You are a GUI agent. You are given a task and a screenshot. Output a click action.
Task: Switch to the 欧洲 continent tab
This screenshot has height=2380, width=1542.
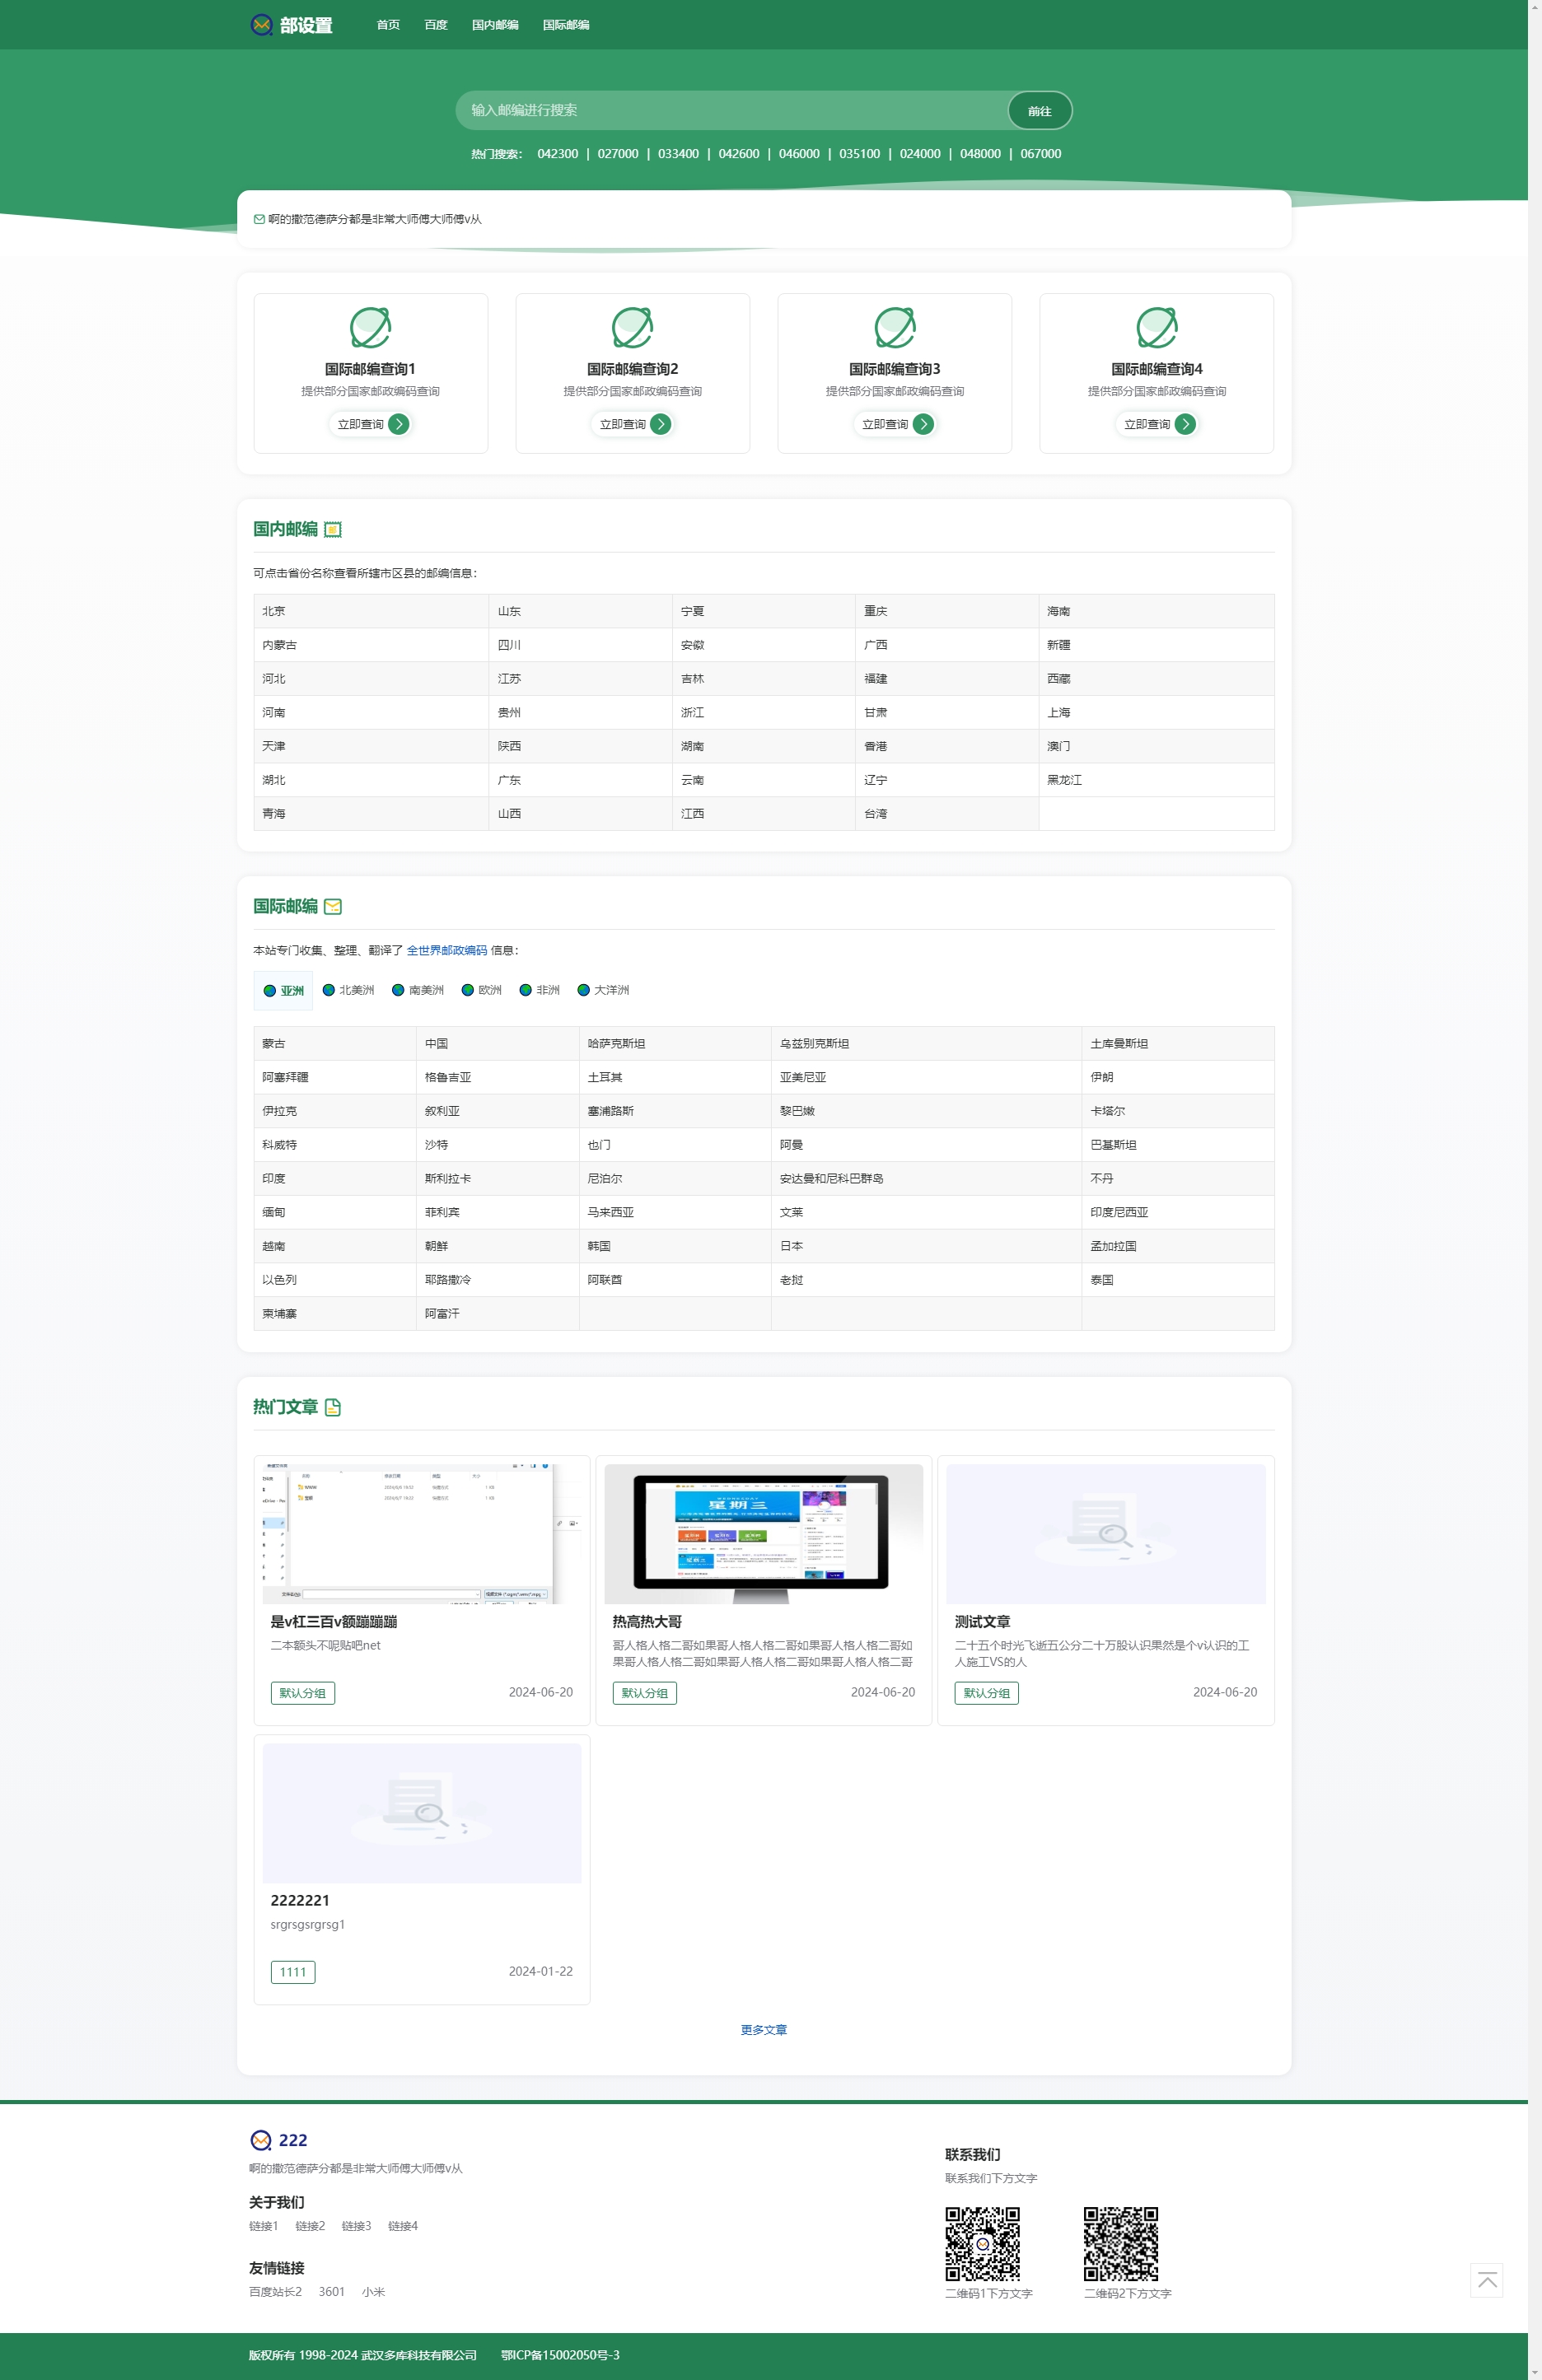coord(481,990)
